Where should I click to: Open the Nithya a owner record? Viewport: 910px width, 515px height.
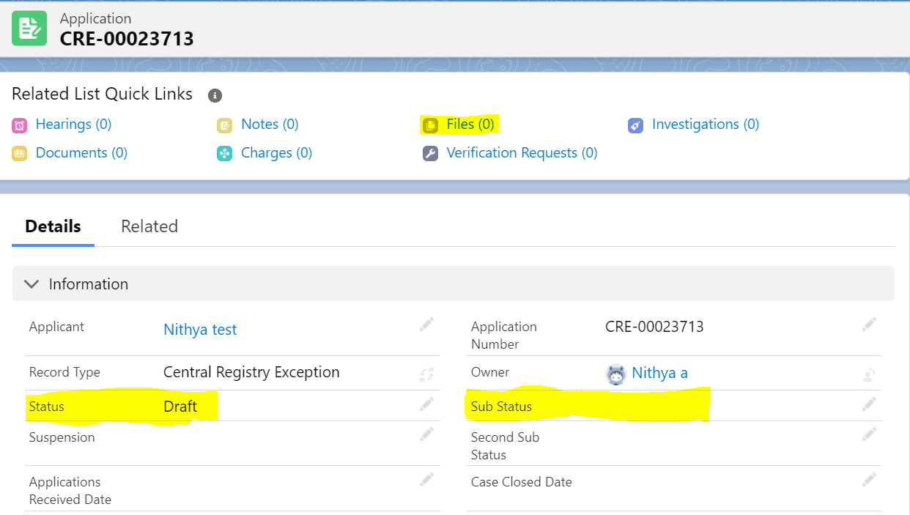(659, 373)
